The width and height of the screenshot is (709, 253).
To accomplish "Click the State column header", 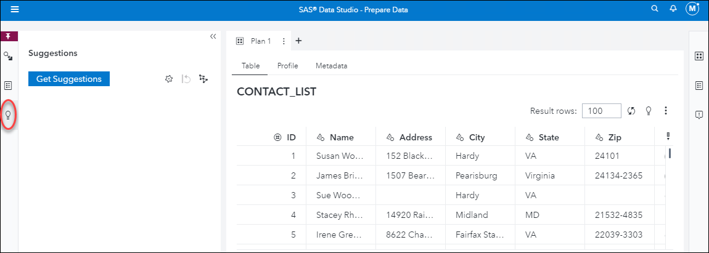I will (x=547, y=137).
